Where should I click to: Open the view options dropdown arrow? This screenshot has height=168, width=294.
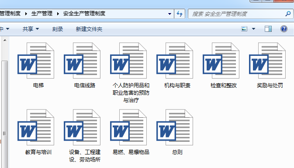253,29
